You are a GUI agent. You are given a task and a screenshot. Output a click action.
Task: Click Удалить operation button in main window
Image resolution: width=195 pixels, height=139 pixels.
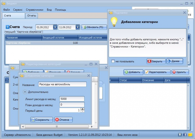coord(180,72)
